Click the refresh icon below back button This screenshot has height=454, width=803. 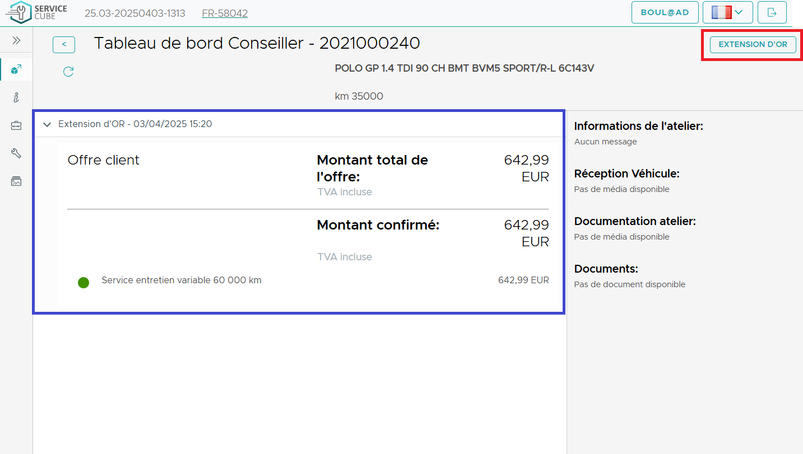pos(68,72)
